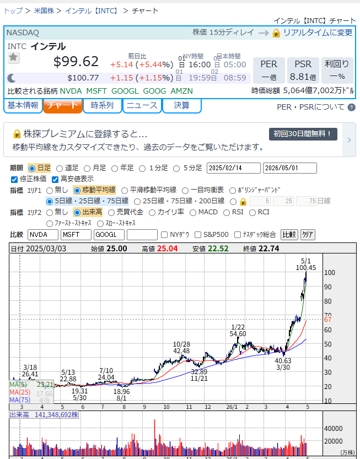Select 売買代金 radio option
This screenshot has width=360, height=459.
[111, 213]
